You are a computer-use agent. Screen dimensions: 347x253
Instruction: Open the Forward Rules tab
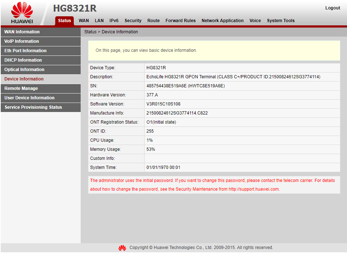click(181, 21)
